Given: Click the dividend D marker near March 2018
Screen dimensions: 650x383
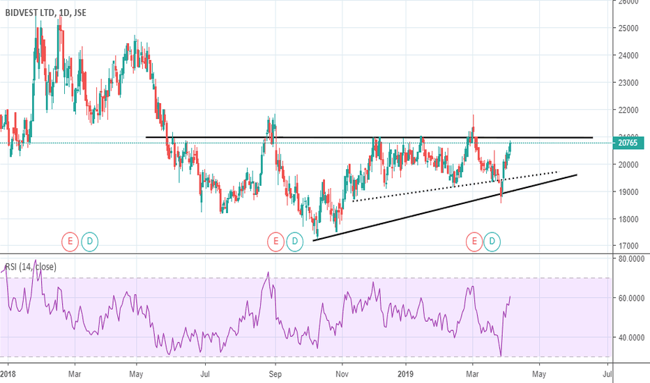Looking at the screenshot, I should tap(89, 242).
